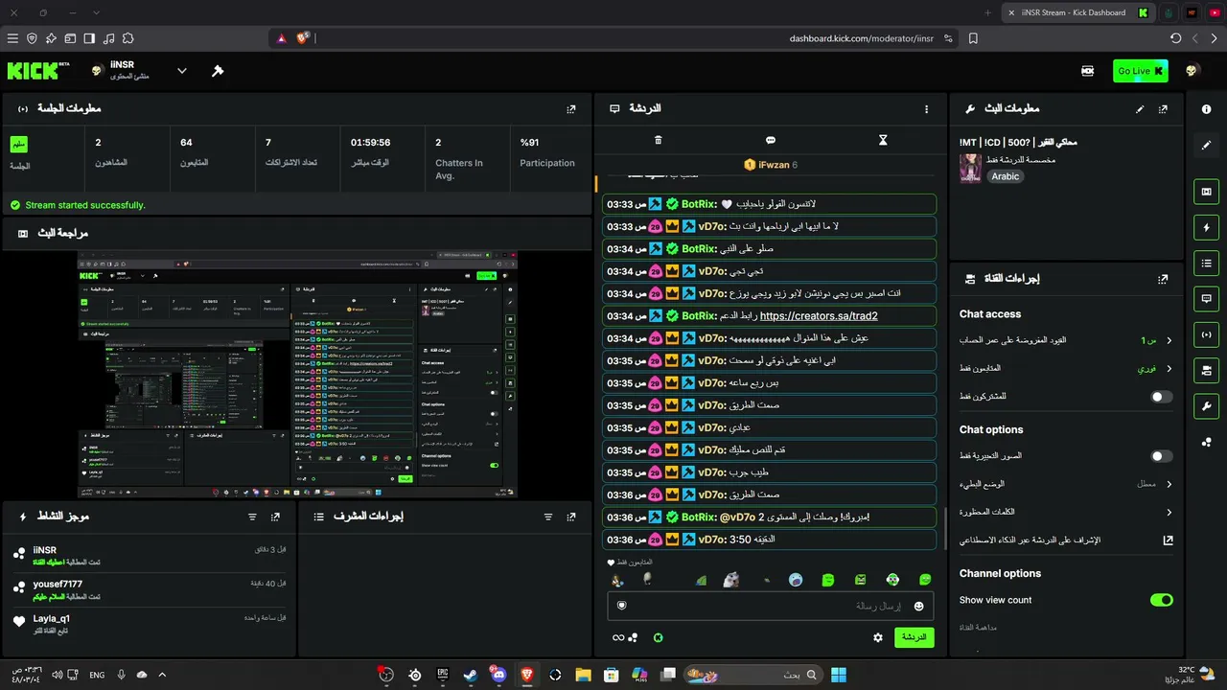Pop out the activity feed panel
The image size is (1227, 690).
point(275,517)
